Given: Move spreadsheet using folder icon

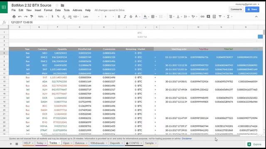Looking at the screenshot, I should (x=62, y=5).
